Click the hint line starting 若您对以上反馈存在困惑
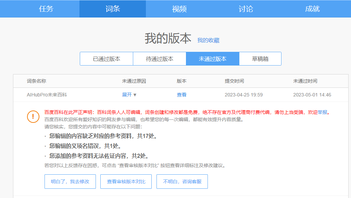Screen dimensions: 351x198 135,165
